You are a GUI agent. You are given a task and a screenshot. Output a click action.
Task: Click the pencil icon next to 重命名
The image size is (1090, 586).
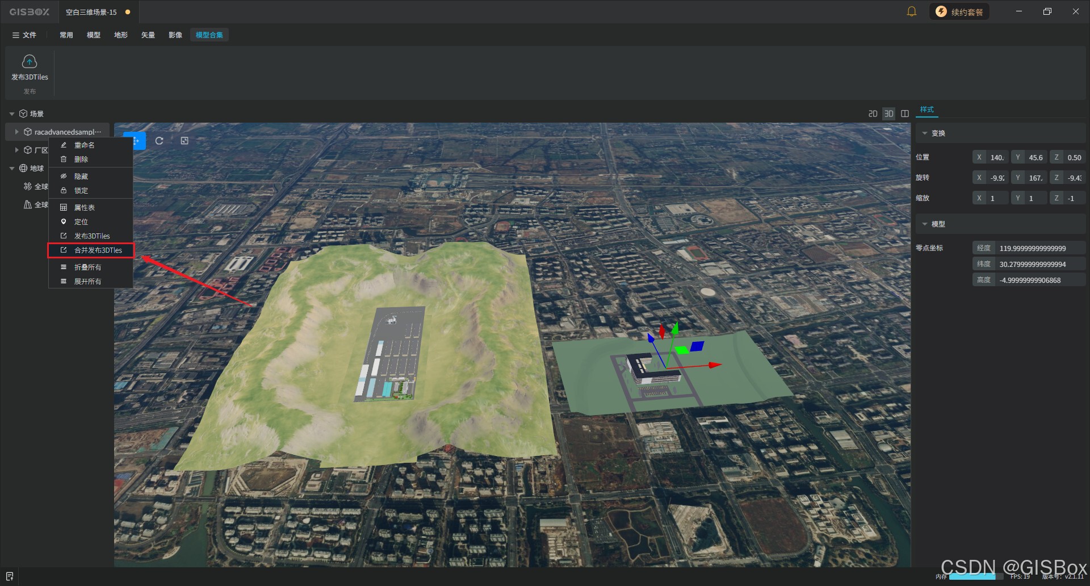click(64, 145)
